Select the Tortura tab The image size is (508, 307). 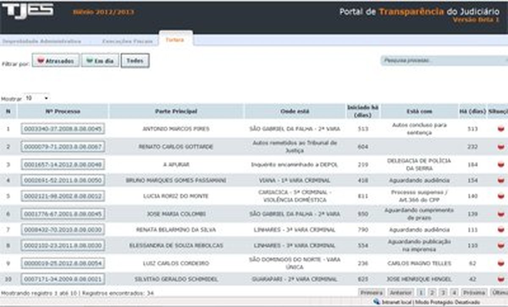[175, 39]
